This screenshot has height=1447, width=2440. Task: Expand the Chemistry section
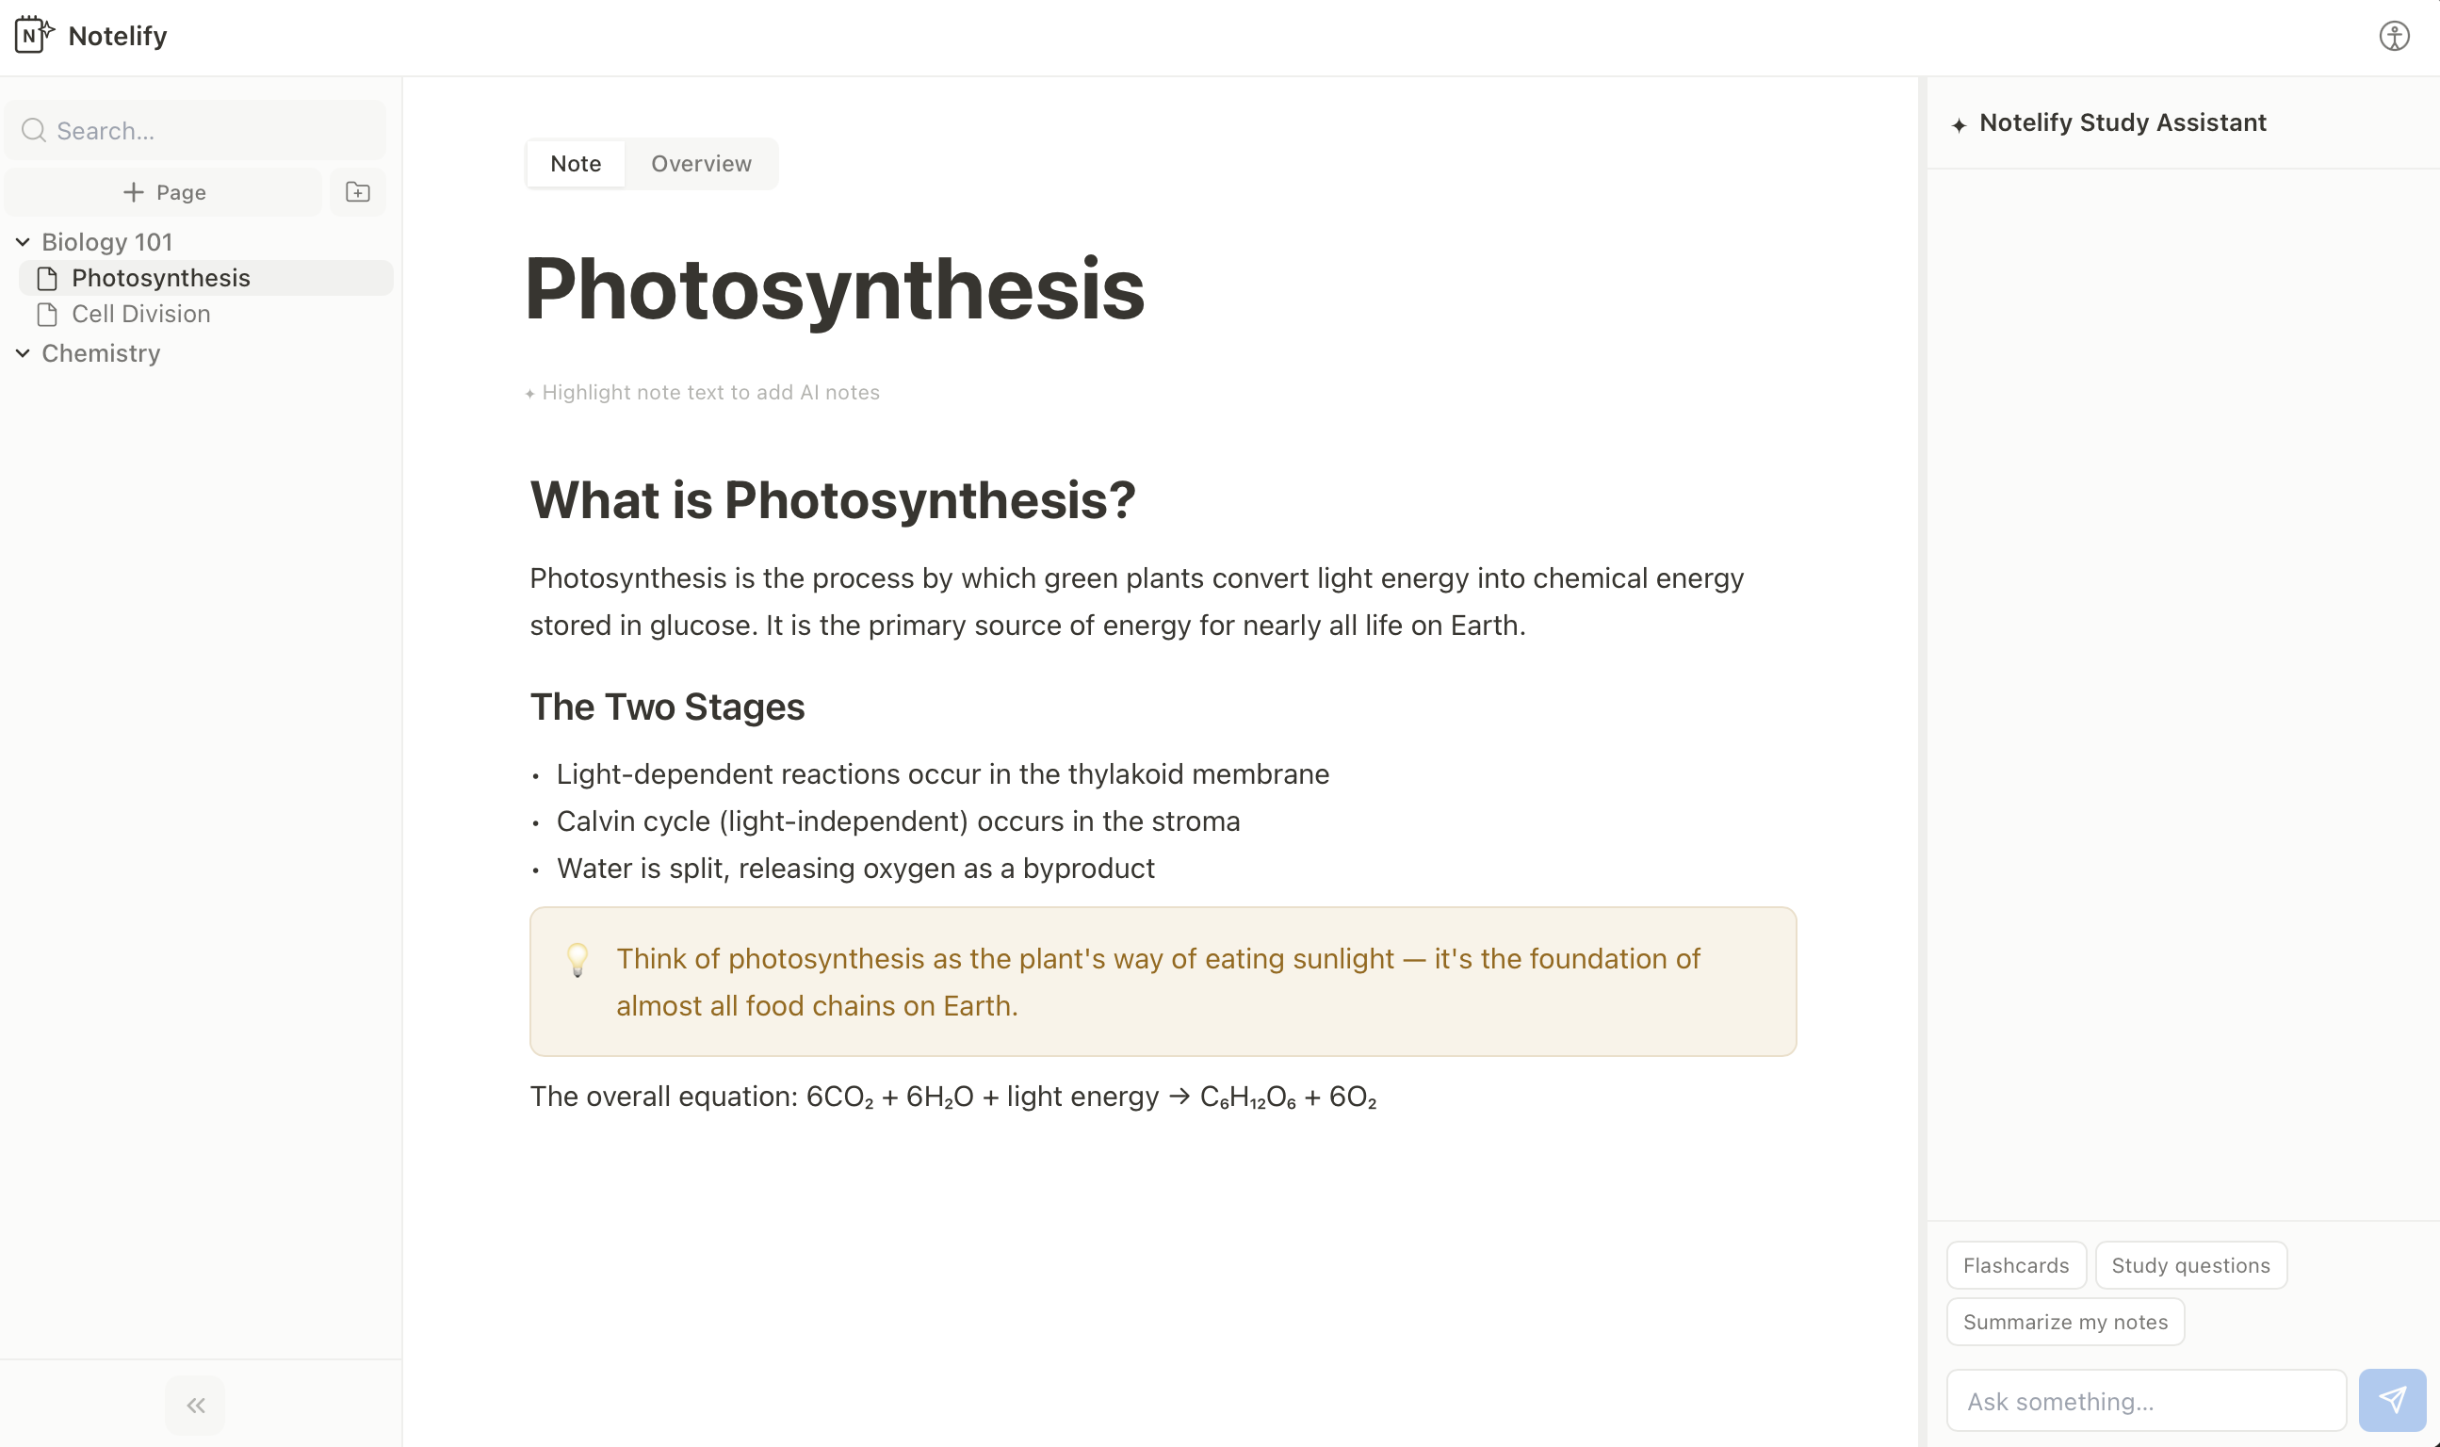pos(22,353)
